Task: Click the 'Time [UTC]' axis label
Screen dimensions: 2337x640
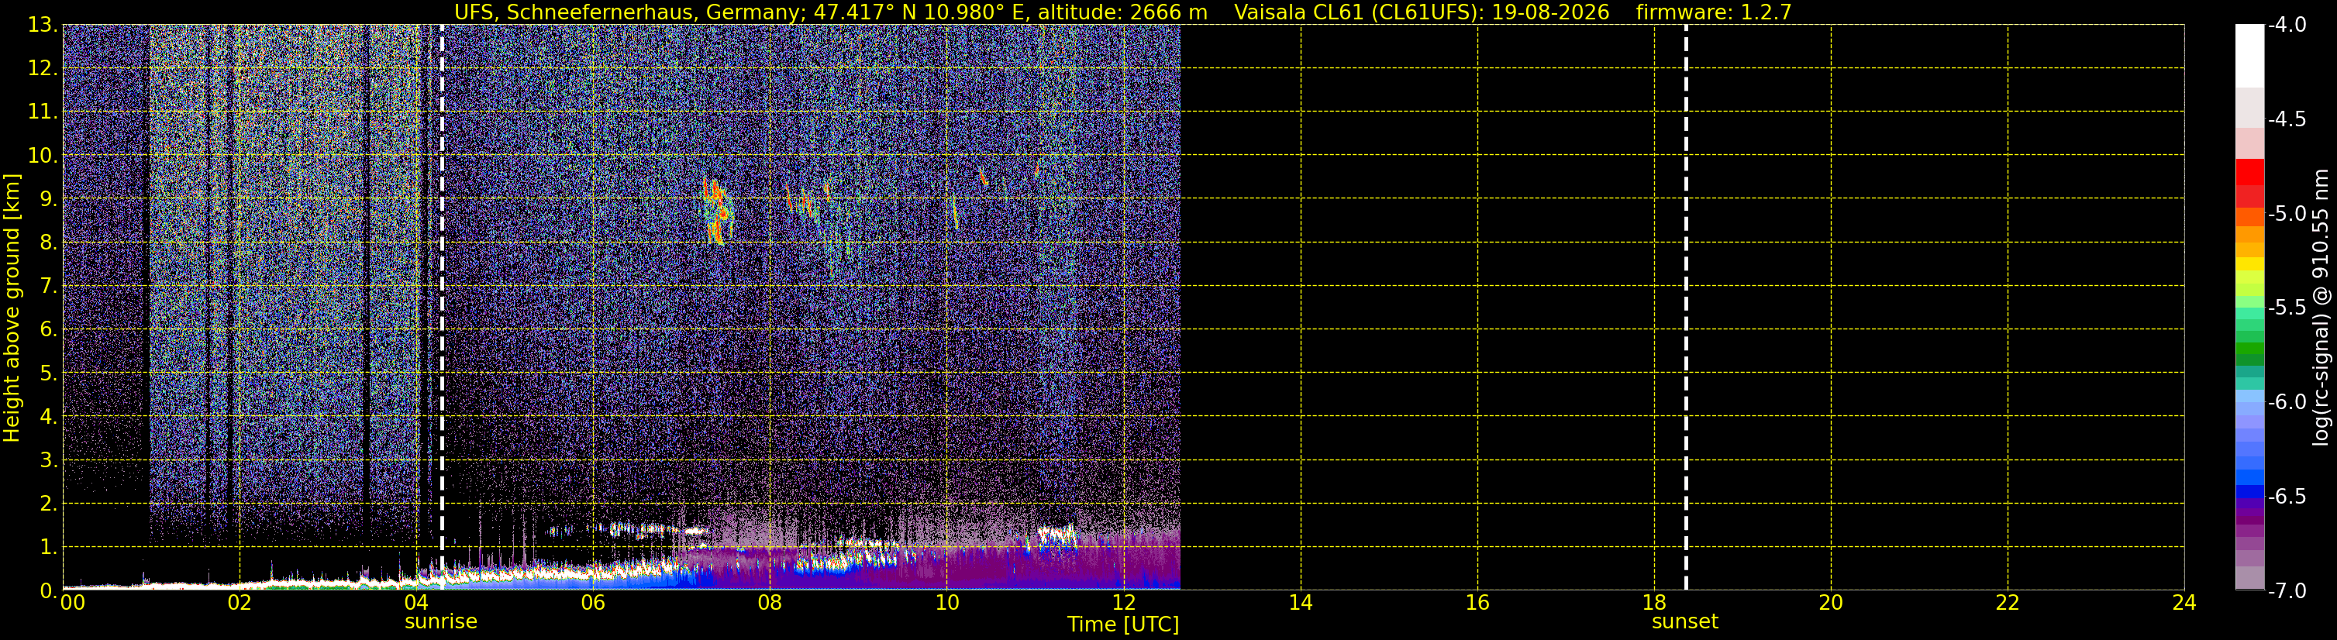Action: pyautogui.click(x=1123, y=625)
